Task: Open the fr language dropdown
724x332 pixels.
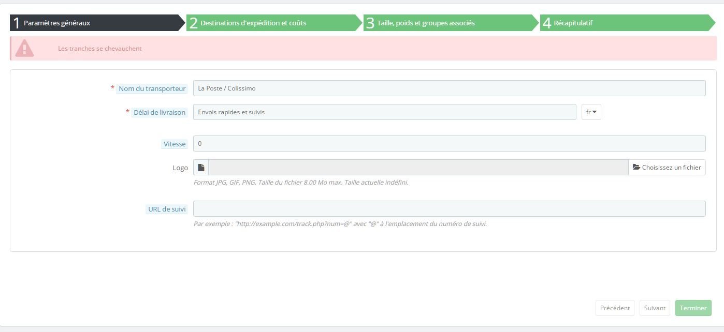Action: [591, 112]
